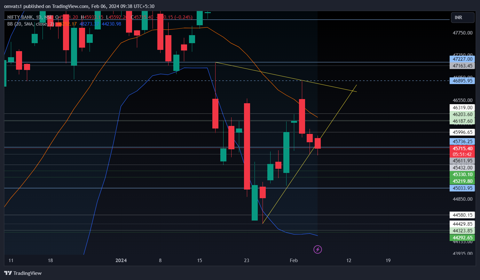Viewport: 480px width, 280px height.
Task: Click the date axis label 12
Action: [x=349, y=261]
